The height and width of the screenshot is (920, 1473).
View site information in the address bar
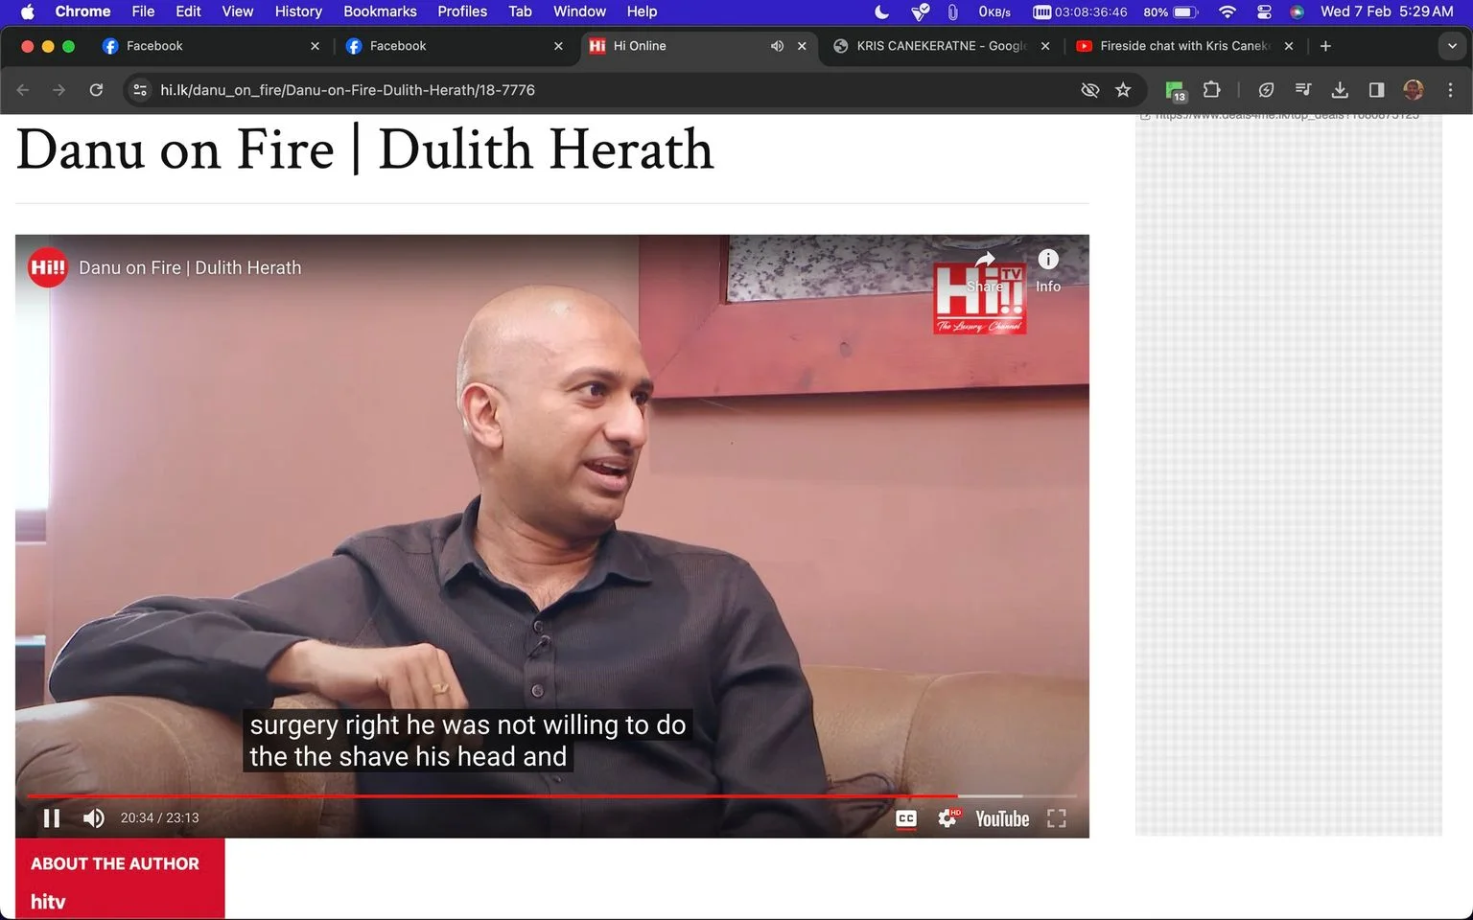[x=140, y=90]
